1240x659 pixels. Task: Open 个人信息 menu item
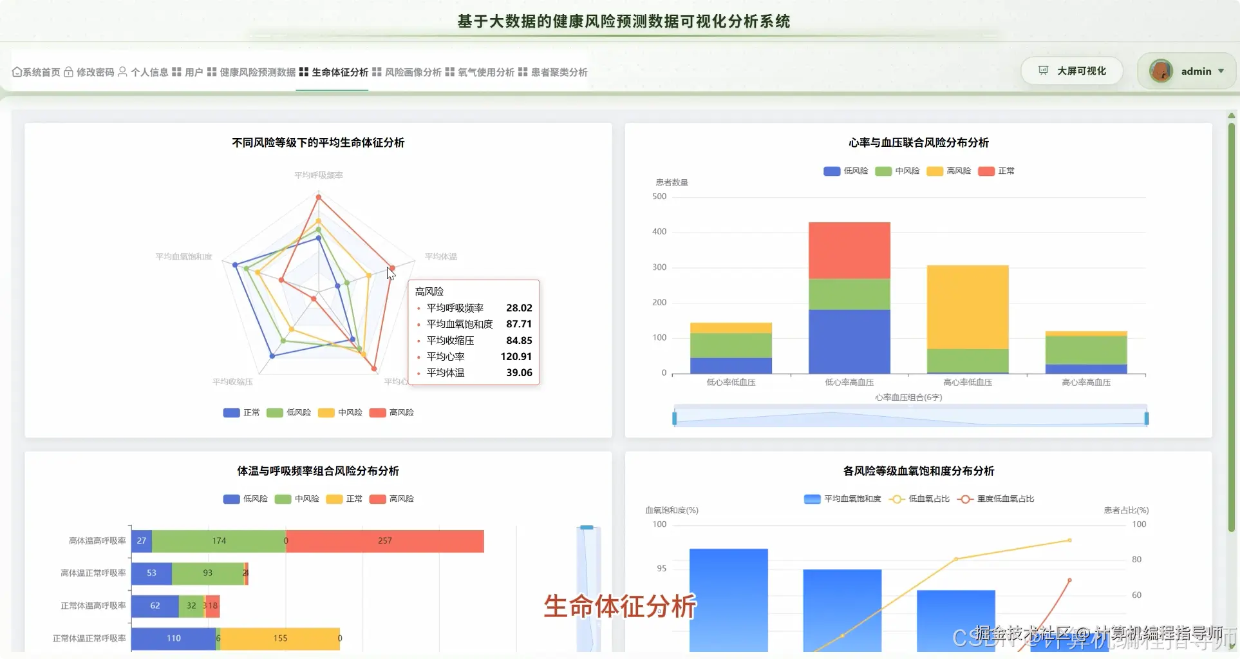click(149, 72)
